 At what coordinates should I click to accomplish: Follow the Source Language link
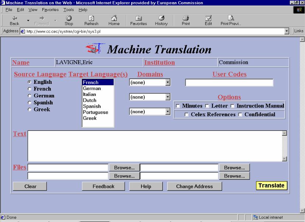40,74
